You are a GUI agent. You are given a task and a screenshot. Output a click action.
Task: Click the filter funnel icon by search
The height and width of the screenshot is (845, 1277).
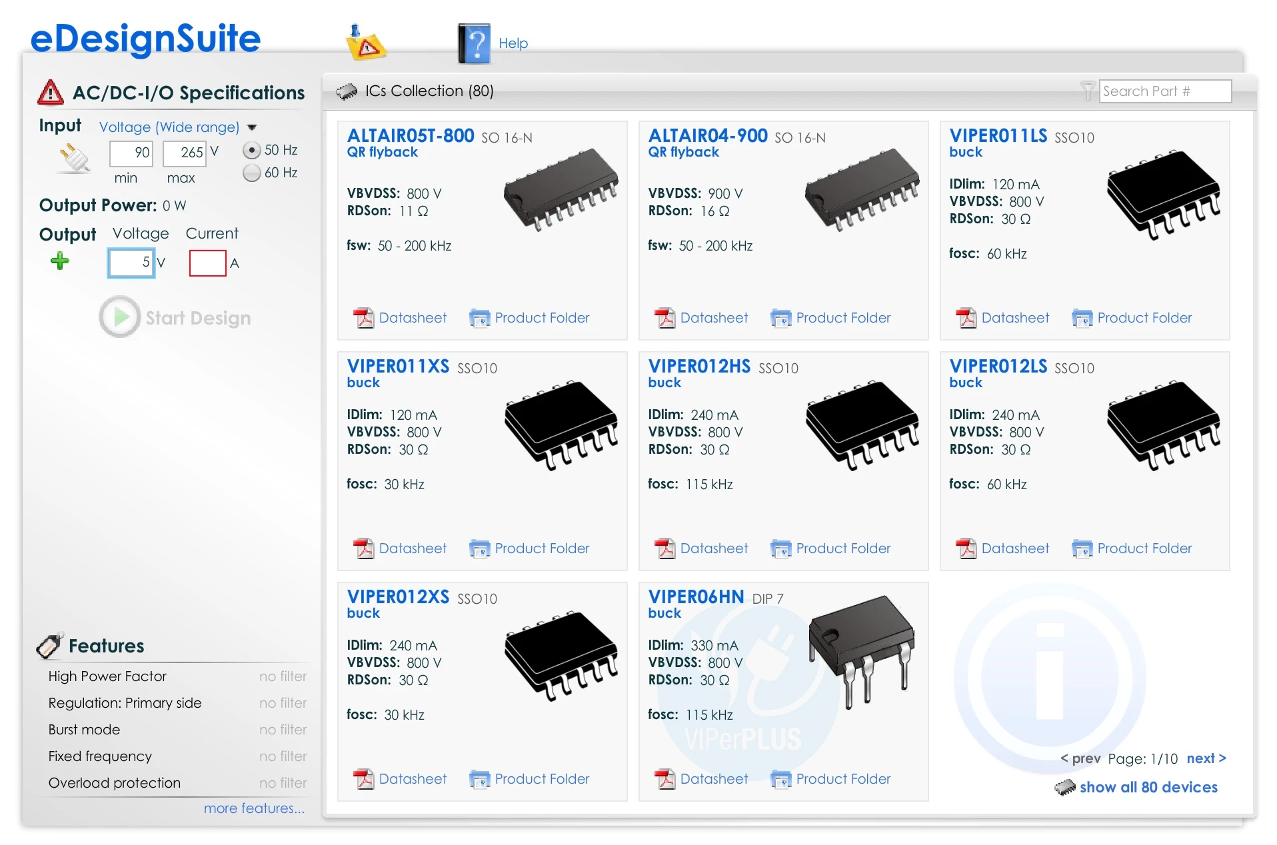click(x=1087, y=91)
